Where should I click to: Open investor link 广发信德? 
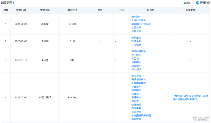136,45
